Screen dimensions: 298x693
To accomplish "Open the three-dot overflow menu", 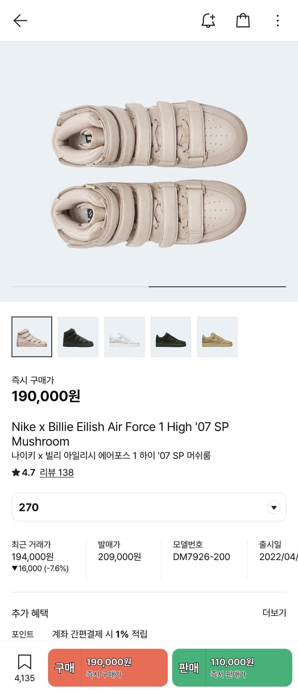I will pyautogui.click(x=277, y=20).
